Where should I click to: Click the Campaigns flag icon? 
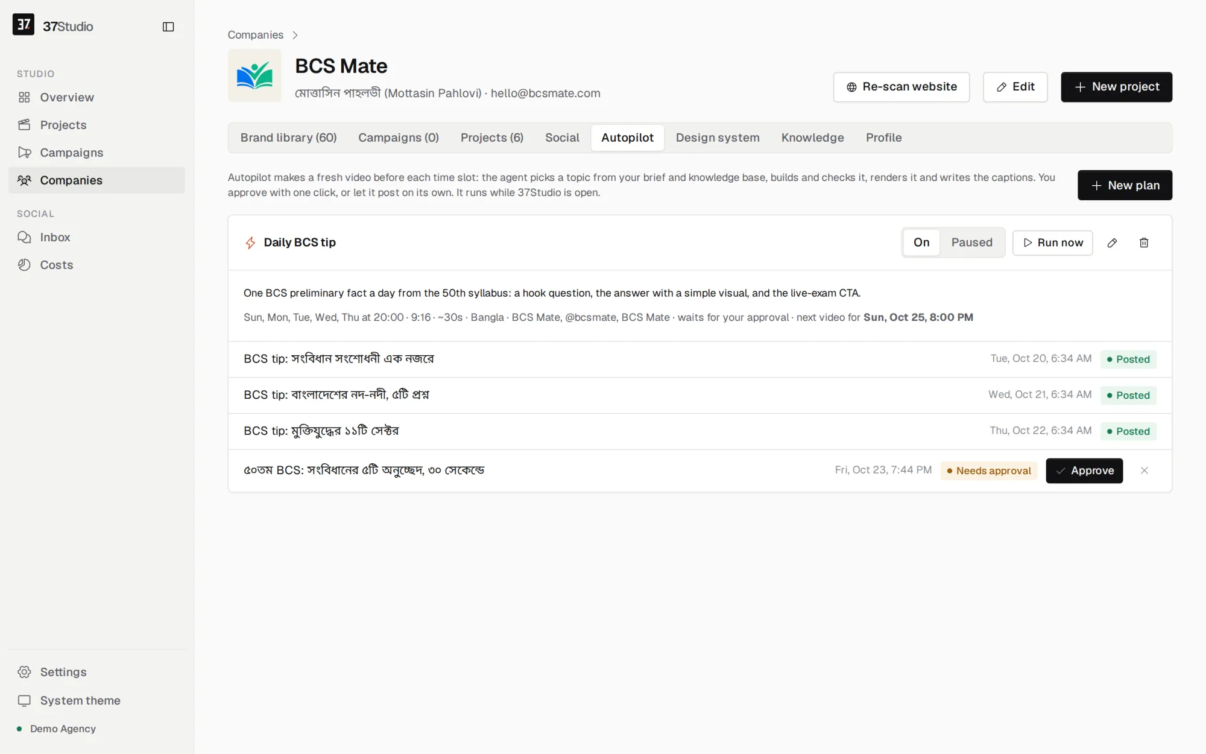coord(24,153)
